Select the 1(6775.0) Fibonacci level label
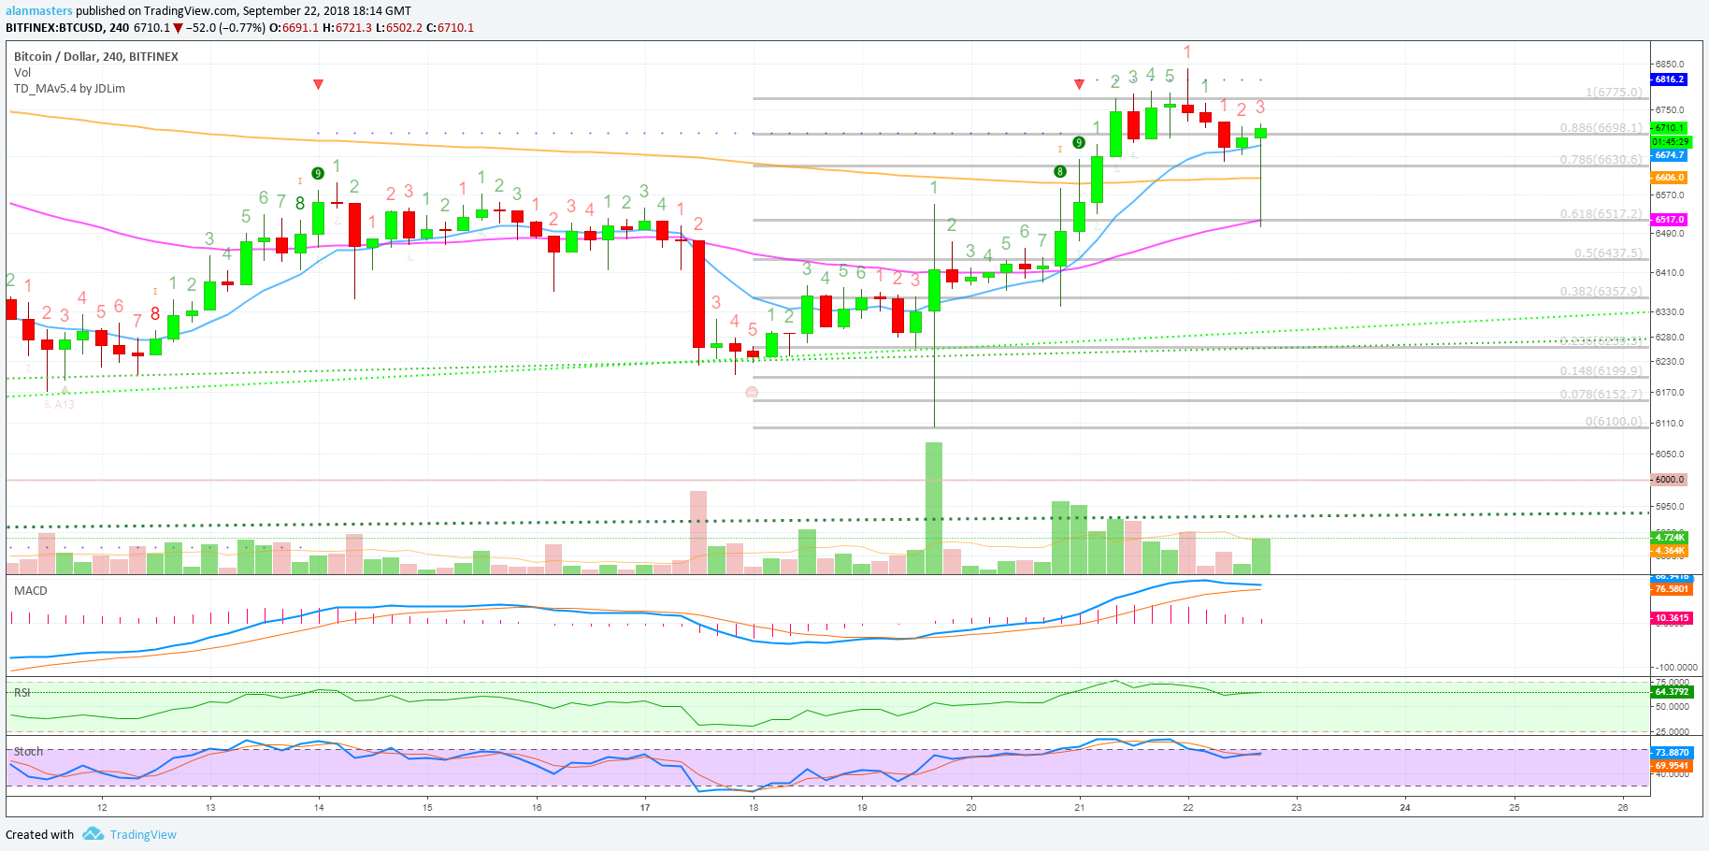The height and width of the screenshot is (851, 1709). (x=1614, y=93)
